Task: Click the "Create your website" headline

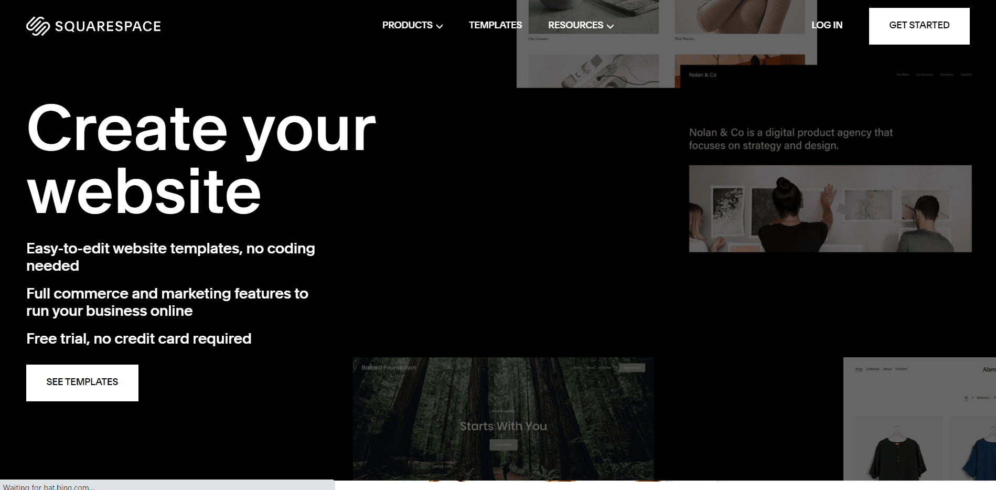Action: (201, 159)
